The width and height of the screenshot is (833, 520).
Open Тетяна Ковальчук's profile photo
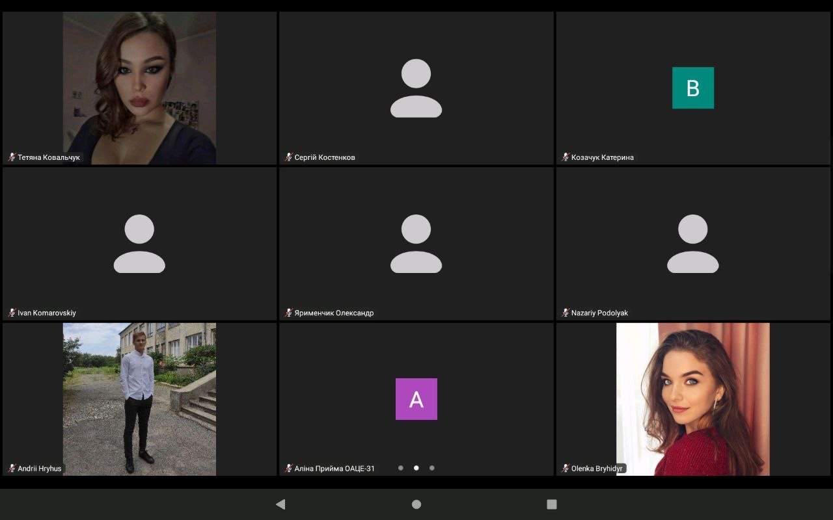(x=139, y=88)
